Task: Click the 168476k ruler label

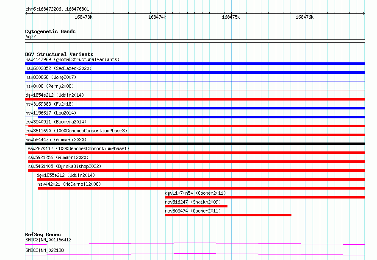Action: click(x=305, y=17)
